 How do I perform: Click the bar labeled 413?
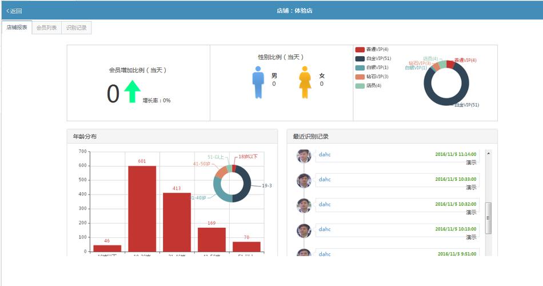pos(177,222)
